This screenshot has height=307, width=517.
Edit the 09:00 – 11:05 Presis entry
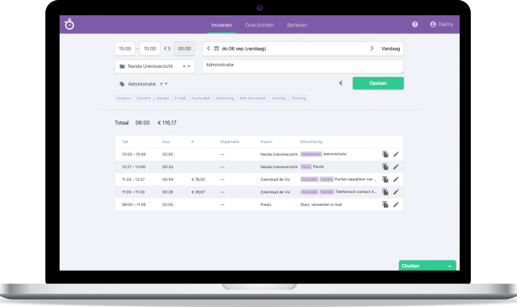click(396, 204)
